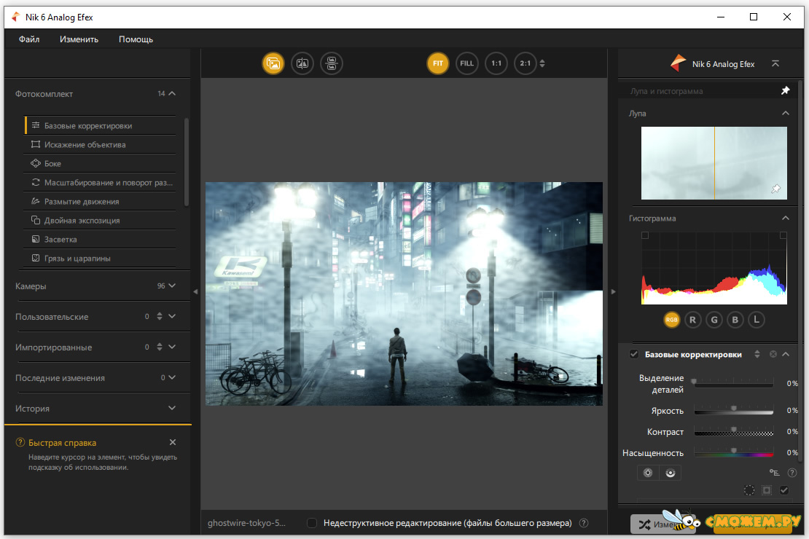Viewport: 809px width, 539px height.
Task: Click the Двойная экспозиция overlapping squares icon
Action: click(x=36, y=220)
